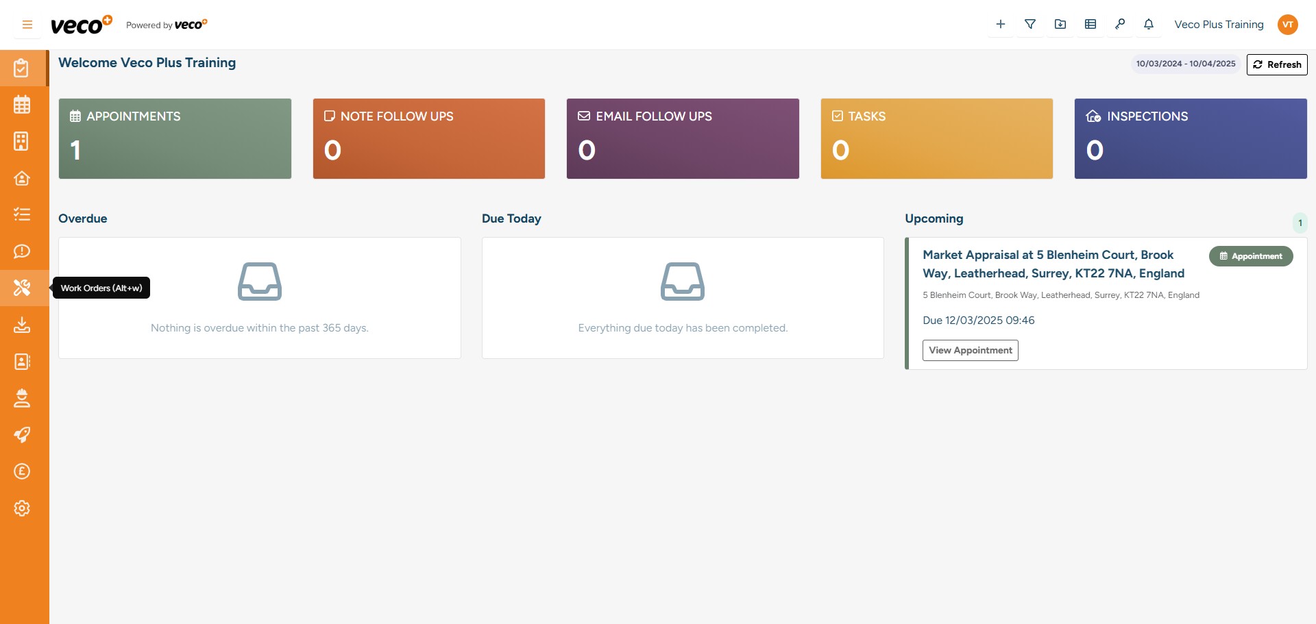Click the View Appointment button
Viewport: 1316px width, 624px height.
coord(970,350)
